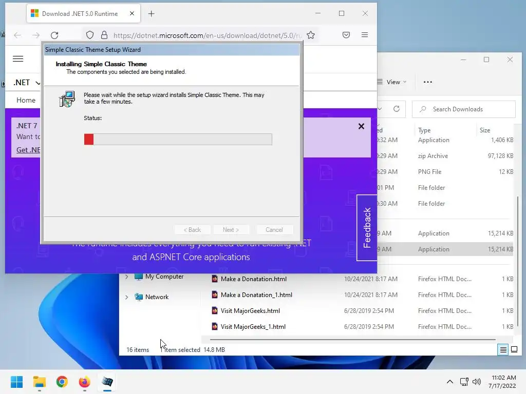Open the taskbar clock and date

(502, 382)
